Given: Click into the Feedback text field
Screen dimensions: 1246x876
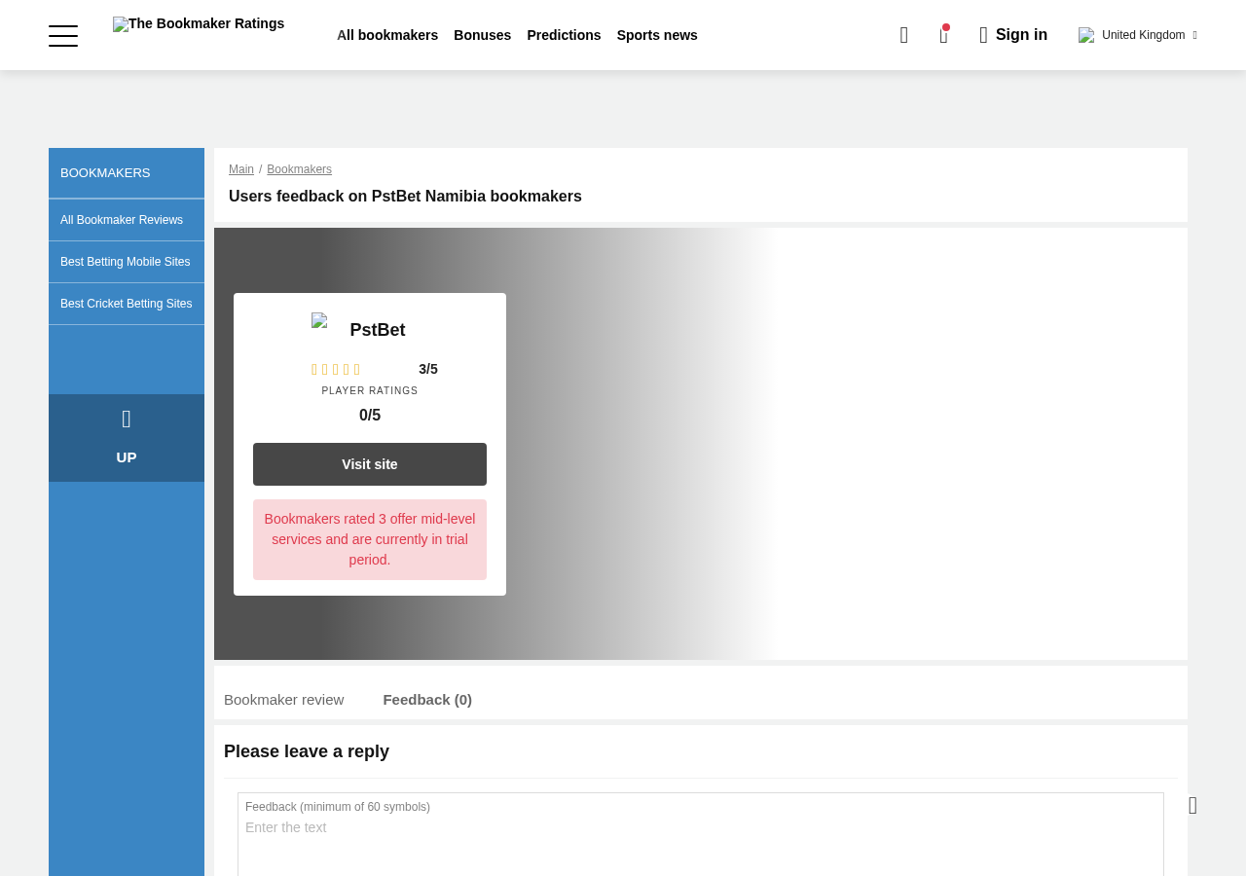Looking at the screenshot, I should point(701,837).
